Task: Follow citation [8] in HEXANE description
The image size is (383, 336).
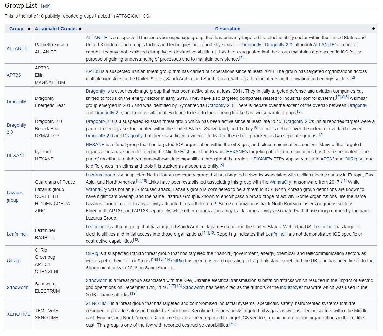Action: pyautogui.click(x=222, y=165)
